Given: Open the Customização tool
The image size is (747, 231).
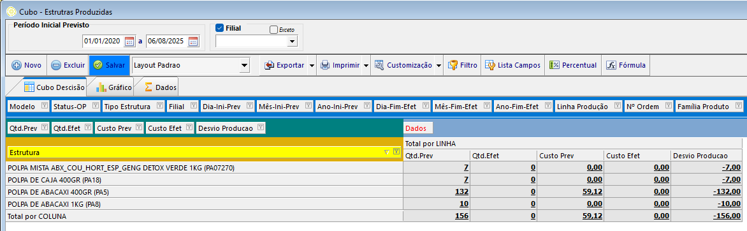Looking at the screenshot, I should click(403, 65).
